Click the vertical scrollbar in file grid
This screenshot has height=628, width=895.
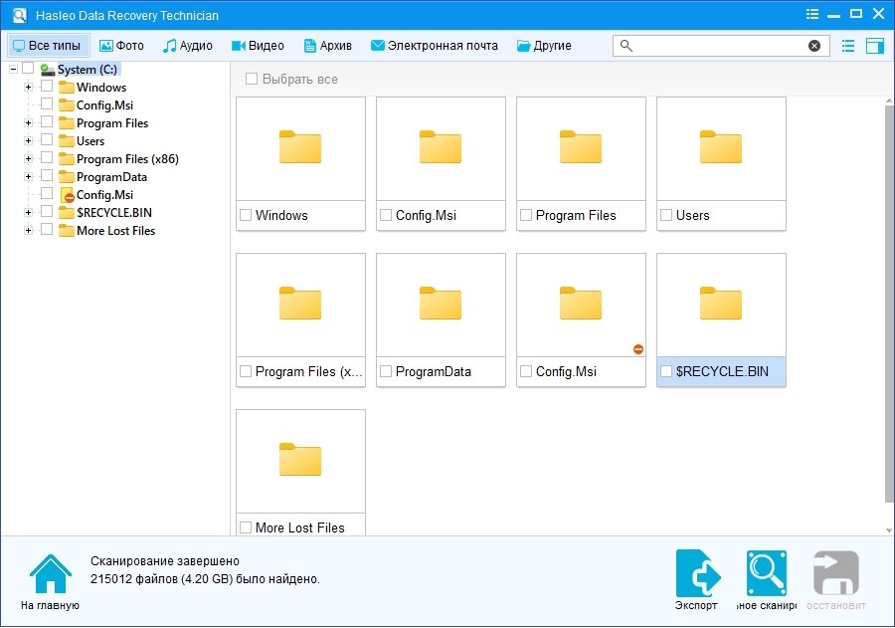click(x=888, y=299)
